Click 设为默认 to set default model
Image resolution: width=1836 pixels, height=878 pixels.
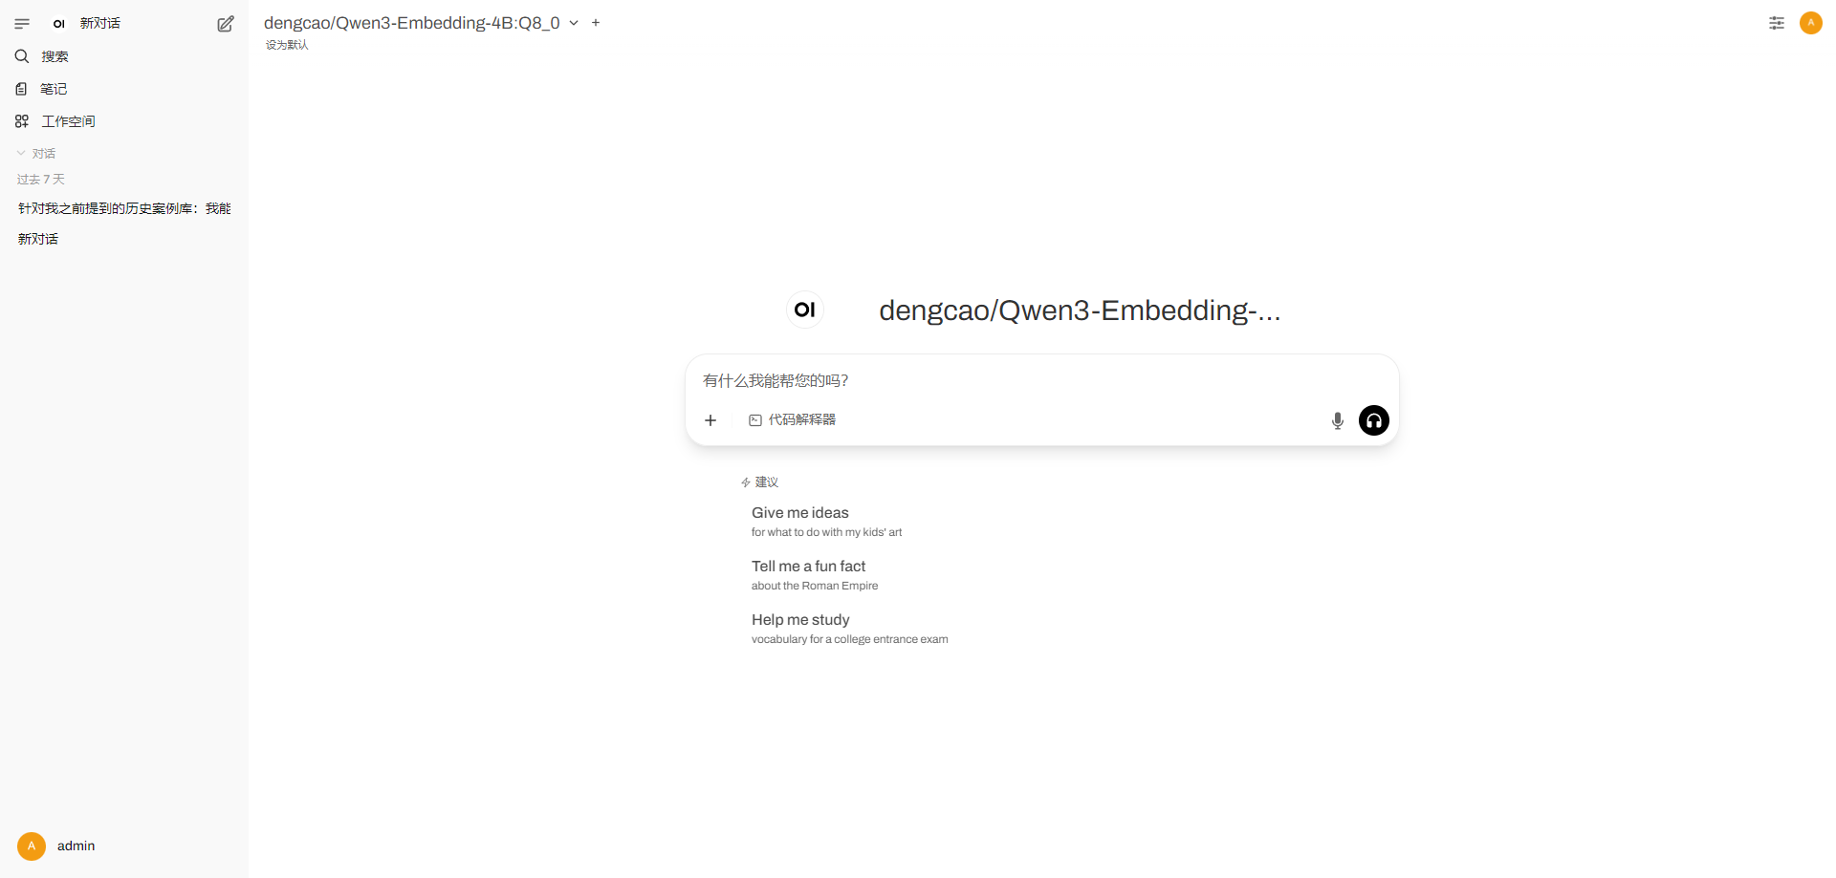pyautogui.click(x=287, y=45)
